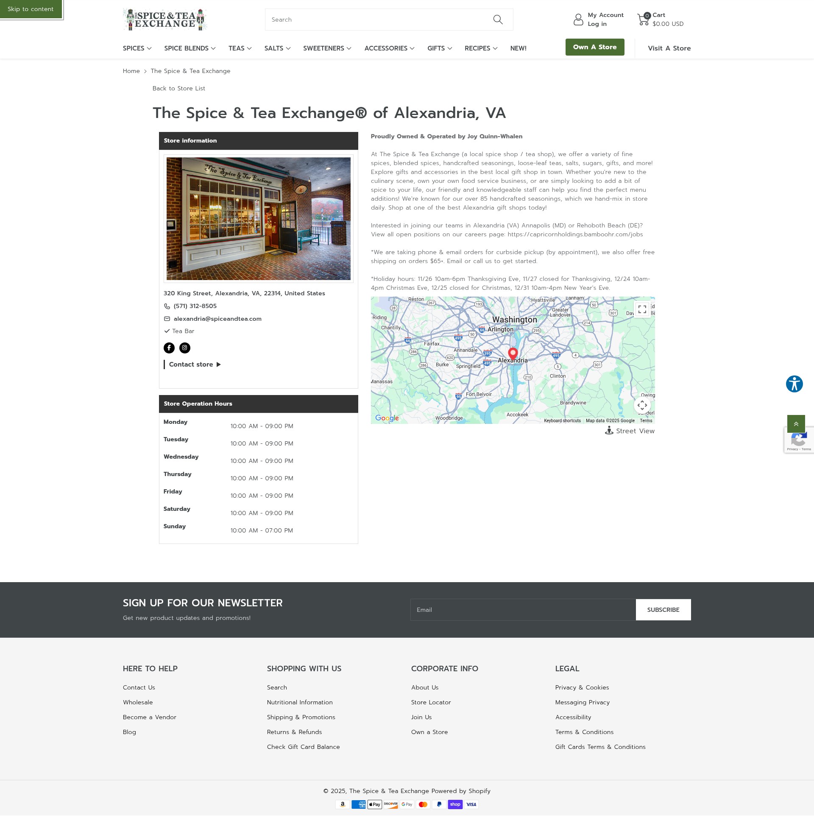Screen dimensions: 814x824
Task: Click the Subscribe newsletter button
Action: tap(663, 609)
